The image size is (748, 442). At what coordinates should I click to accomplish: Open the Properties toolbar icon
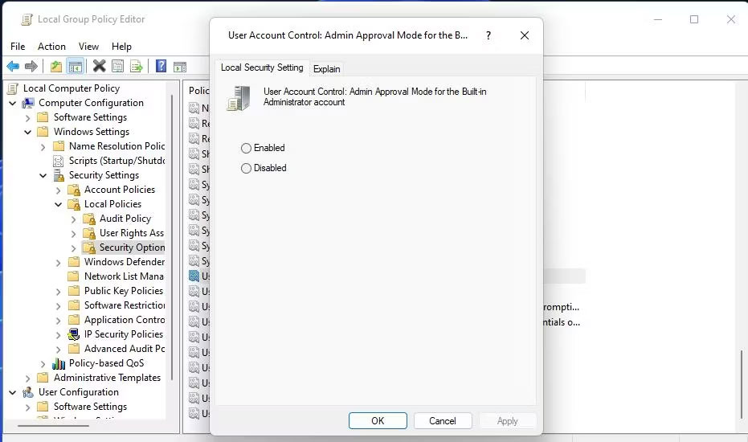[x=117, y=66]
